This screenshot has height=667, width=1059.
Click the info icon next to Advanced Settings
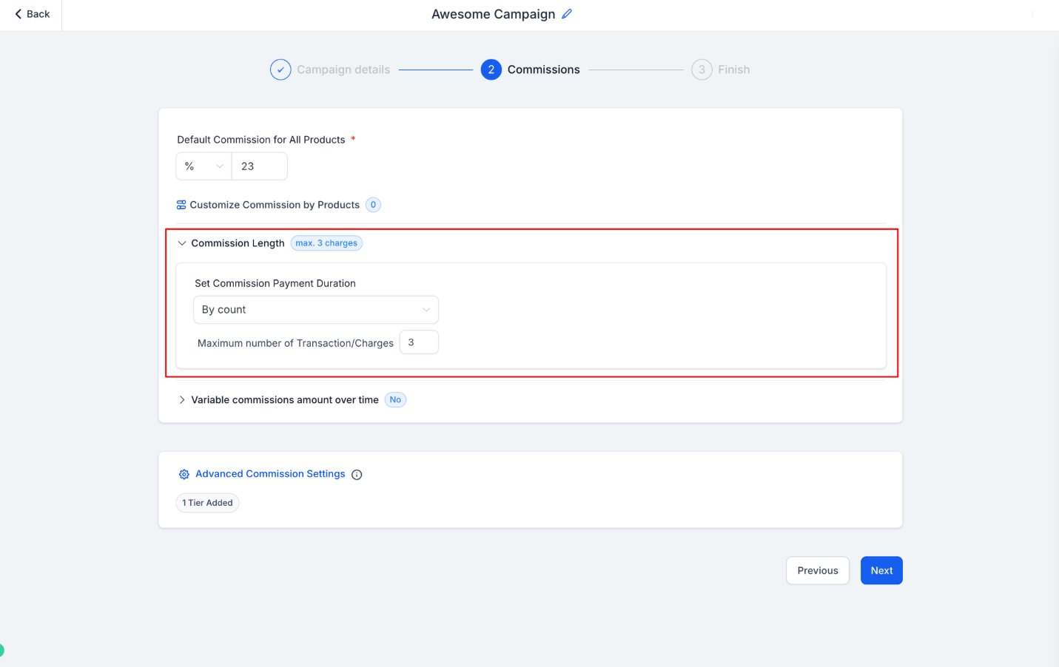coord(357,475)
